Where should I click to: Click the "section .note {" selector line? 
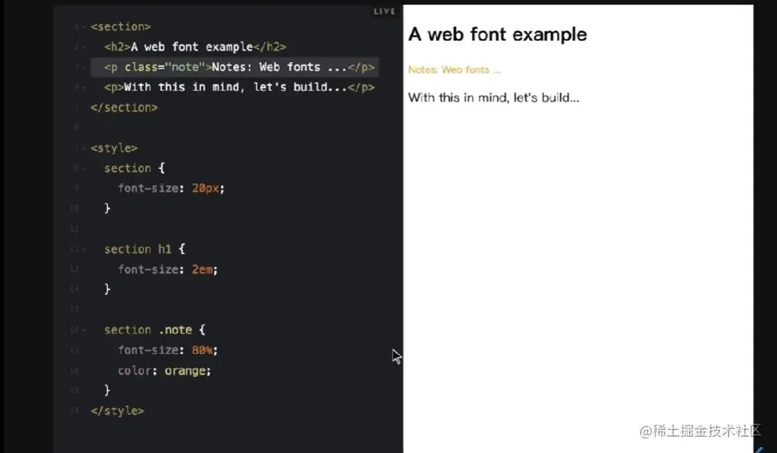tap(154, 329)
